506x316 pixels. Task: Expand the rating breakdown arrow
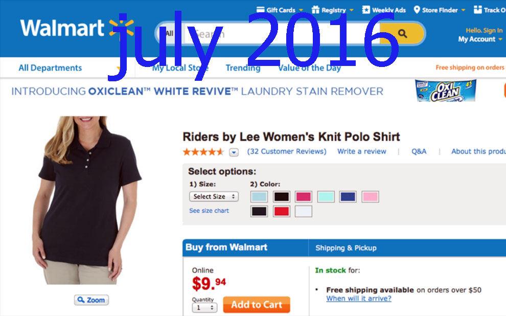pos(234,152)
